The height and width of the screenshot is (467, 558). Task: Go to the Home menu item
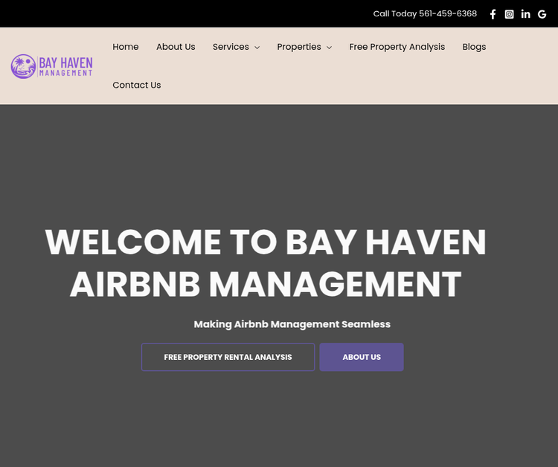coord(126,47)
